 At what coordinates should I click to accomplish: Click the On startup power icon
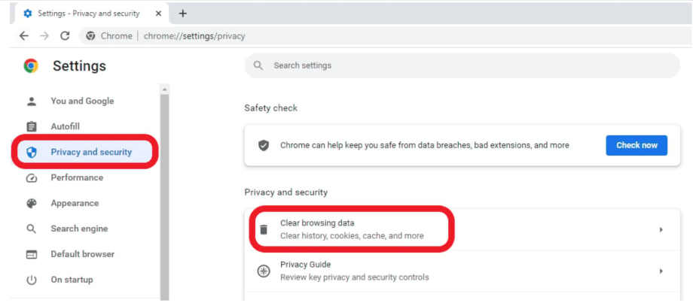[32, 280]
